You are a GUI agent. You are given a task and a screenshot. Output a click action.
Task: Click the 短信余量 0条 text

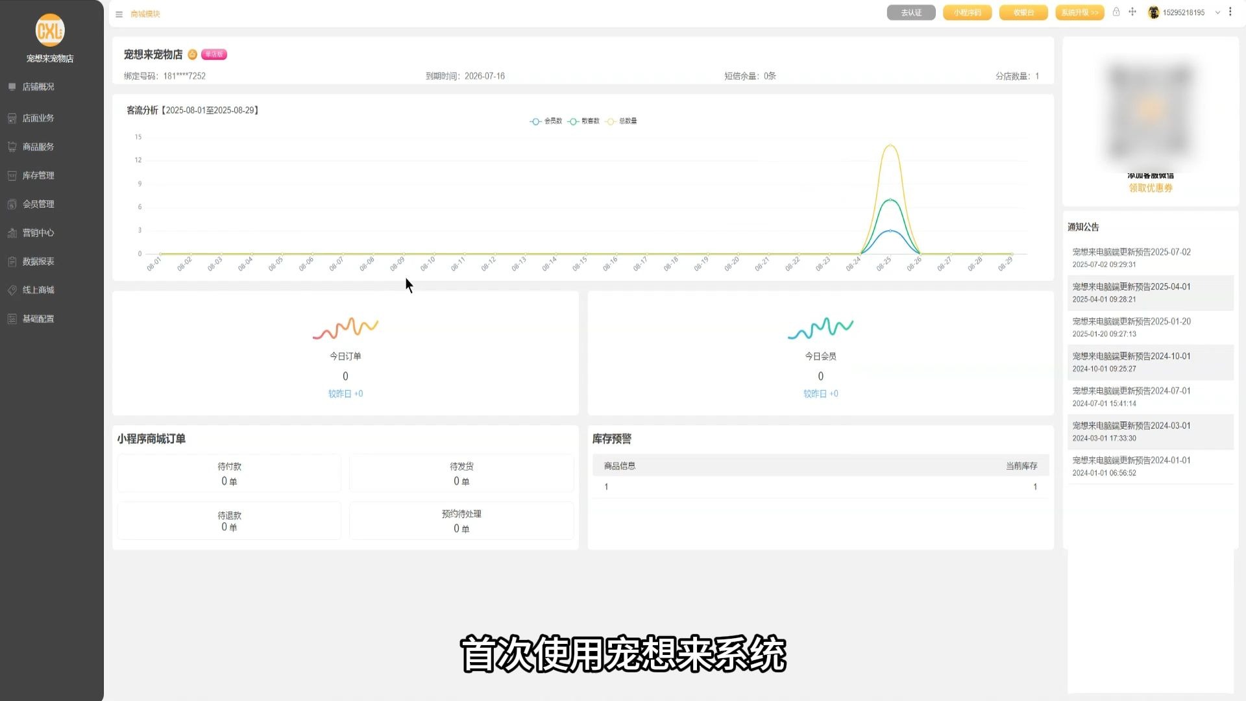pyautogui.click(x=750, y=76)
